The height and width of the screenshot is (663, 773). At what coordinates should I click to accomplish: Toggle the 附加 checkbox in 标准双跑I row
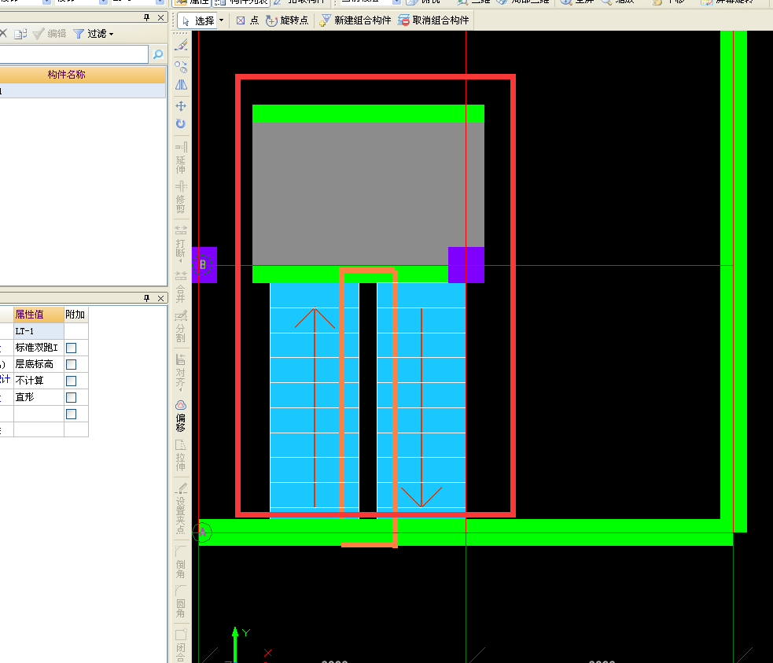click(x=71, y=348)
